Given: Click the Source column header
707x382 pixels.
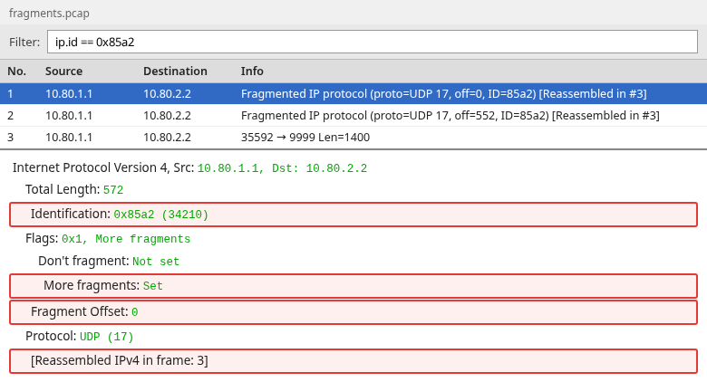Looking at the screenshot, I should [x=63, y=72].
